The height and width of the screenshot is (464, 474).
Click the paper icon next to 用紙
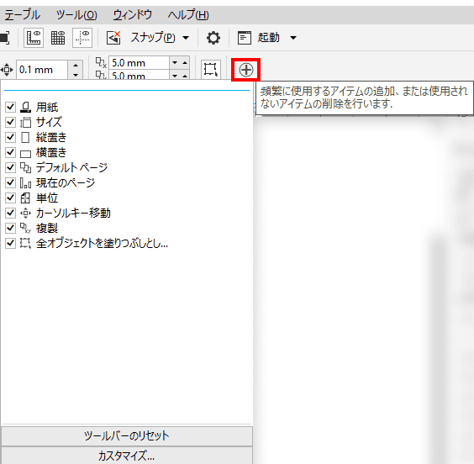pyautogui.click(x=26, y=107)
